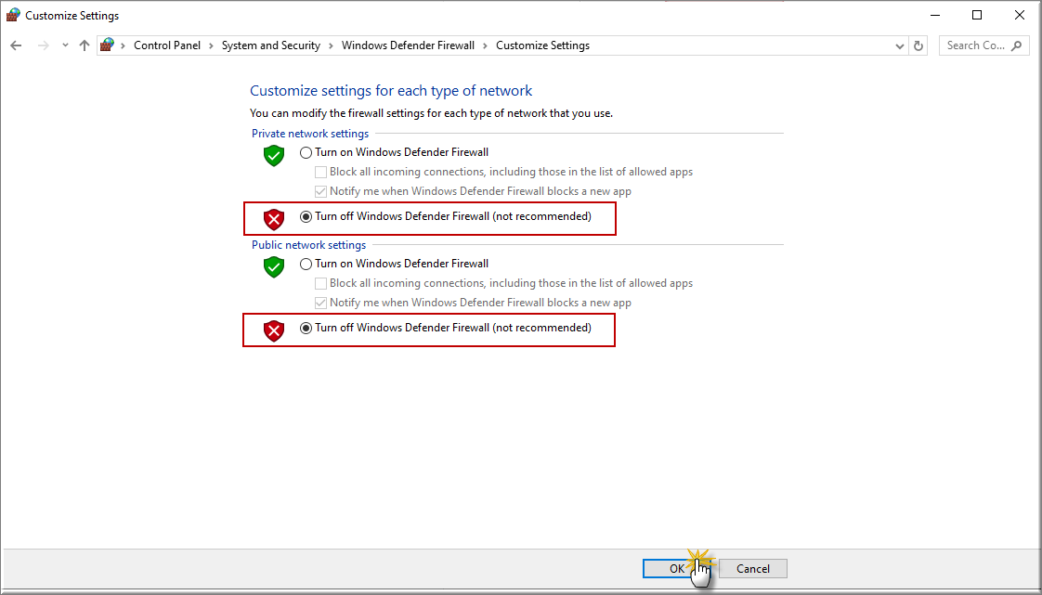The width and height of the screenshot is (1042, 595).
Task: Maximize the Customize Settings window
Action: (977, 15)
